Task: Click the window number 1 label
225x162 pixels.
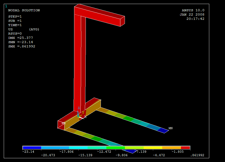Action: click(6, 6)
